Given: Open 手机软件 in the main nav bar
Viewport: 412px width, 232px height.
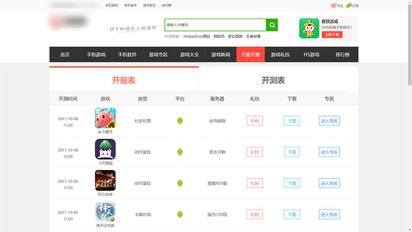Looking at the screenshot, I should [x=127, y=55].
